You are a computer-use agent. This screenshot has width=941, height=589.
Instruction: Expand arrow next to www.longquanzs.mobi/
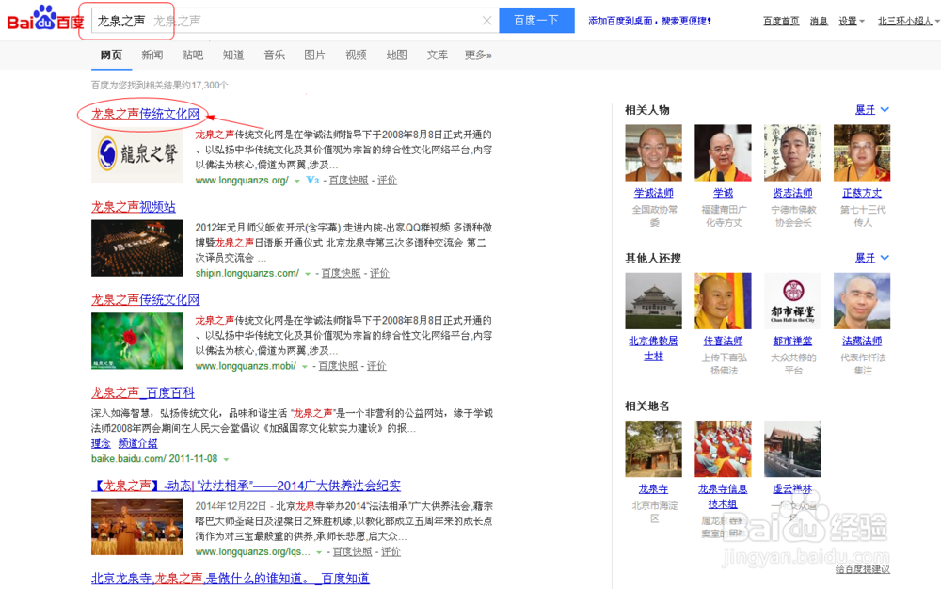click(x=304, y=366)
